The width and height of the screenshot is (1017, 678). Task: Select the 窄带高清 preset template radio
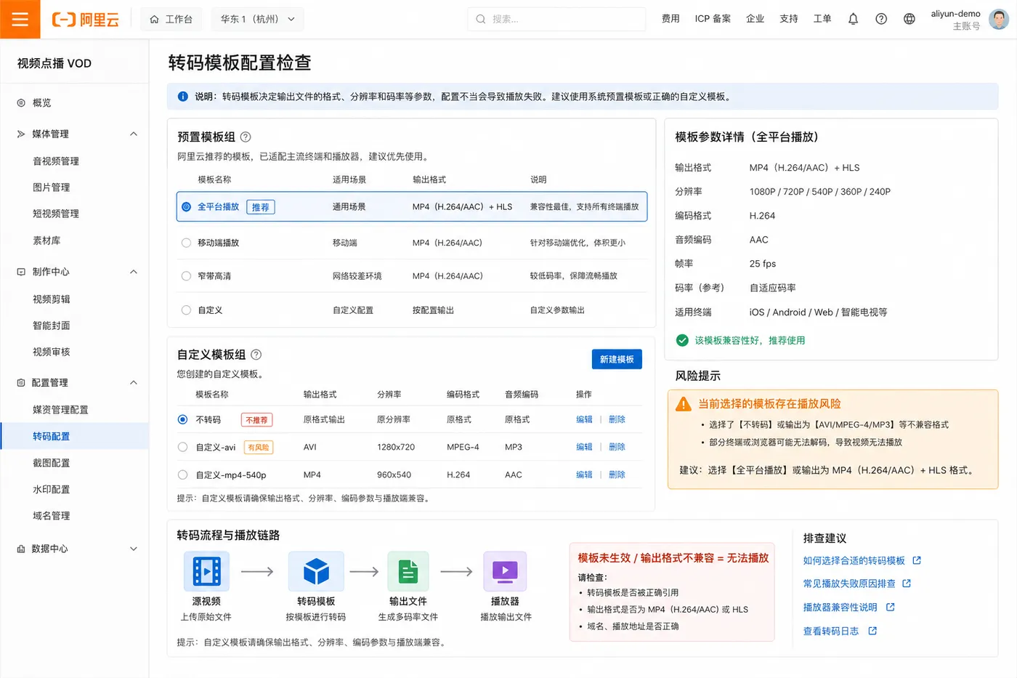(186, 276)
